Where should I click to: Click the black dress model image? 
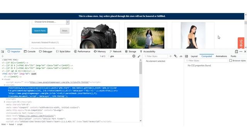193,35
